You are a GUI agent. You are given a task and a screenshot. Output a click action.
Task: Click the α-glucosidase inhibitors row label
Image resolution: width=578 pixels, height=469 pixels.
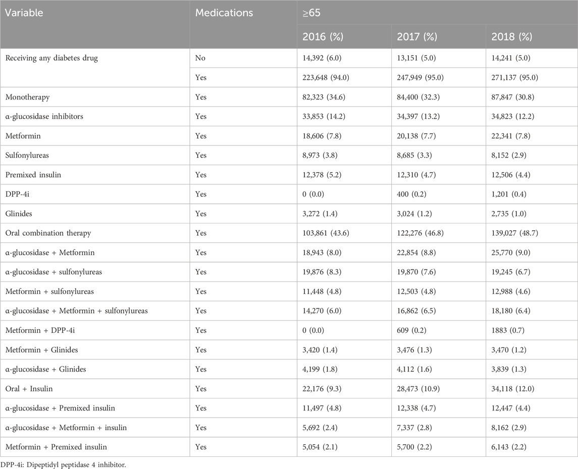pyautogui.click(x=44, y=117)
